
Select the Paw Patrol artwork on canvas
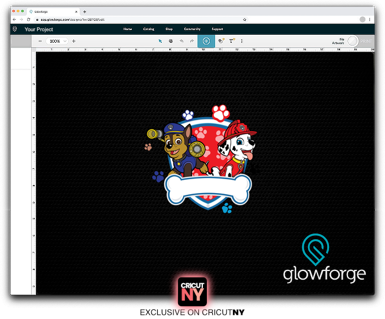[x=202, y=158]
